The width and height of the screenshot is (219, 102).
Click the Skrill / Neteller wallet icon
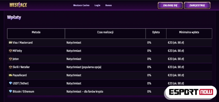(10, 67)
